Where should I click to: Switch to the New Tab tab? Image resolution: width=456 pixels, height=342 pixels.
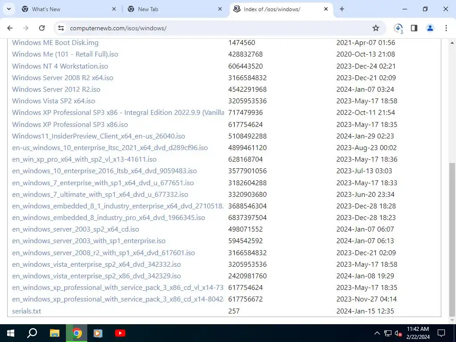click(x=175, y=9)
